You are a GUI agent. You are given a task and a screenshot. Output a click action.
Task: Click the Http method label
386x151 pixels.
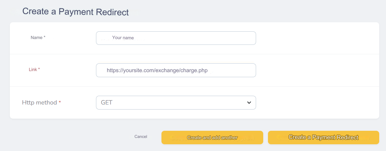pos(39,102)
